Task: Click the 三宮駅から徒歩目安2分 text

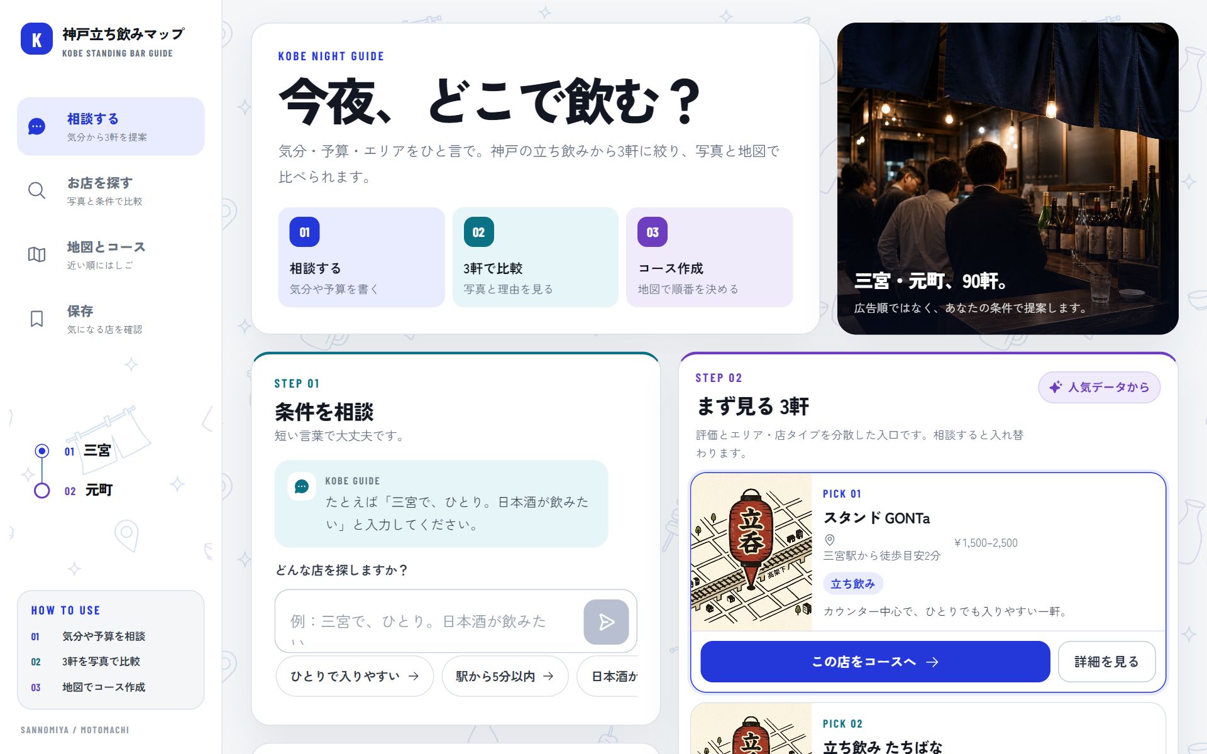Action: 882,555
